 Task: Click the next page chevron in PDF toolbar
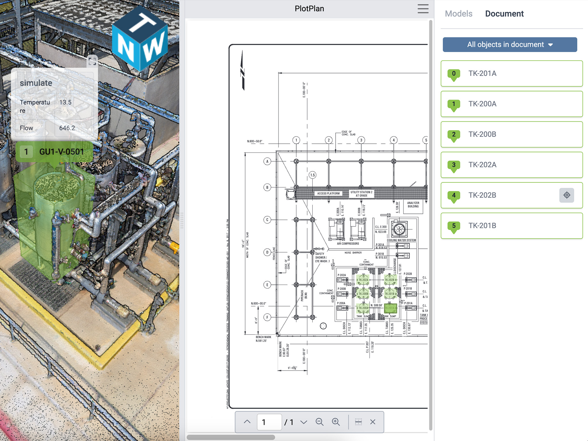click(304, 422)
